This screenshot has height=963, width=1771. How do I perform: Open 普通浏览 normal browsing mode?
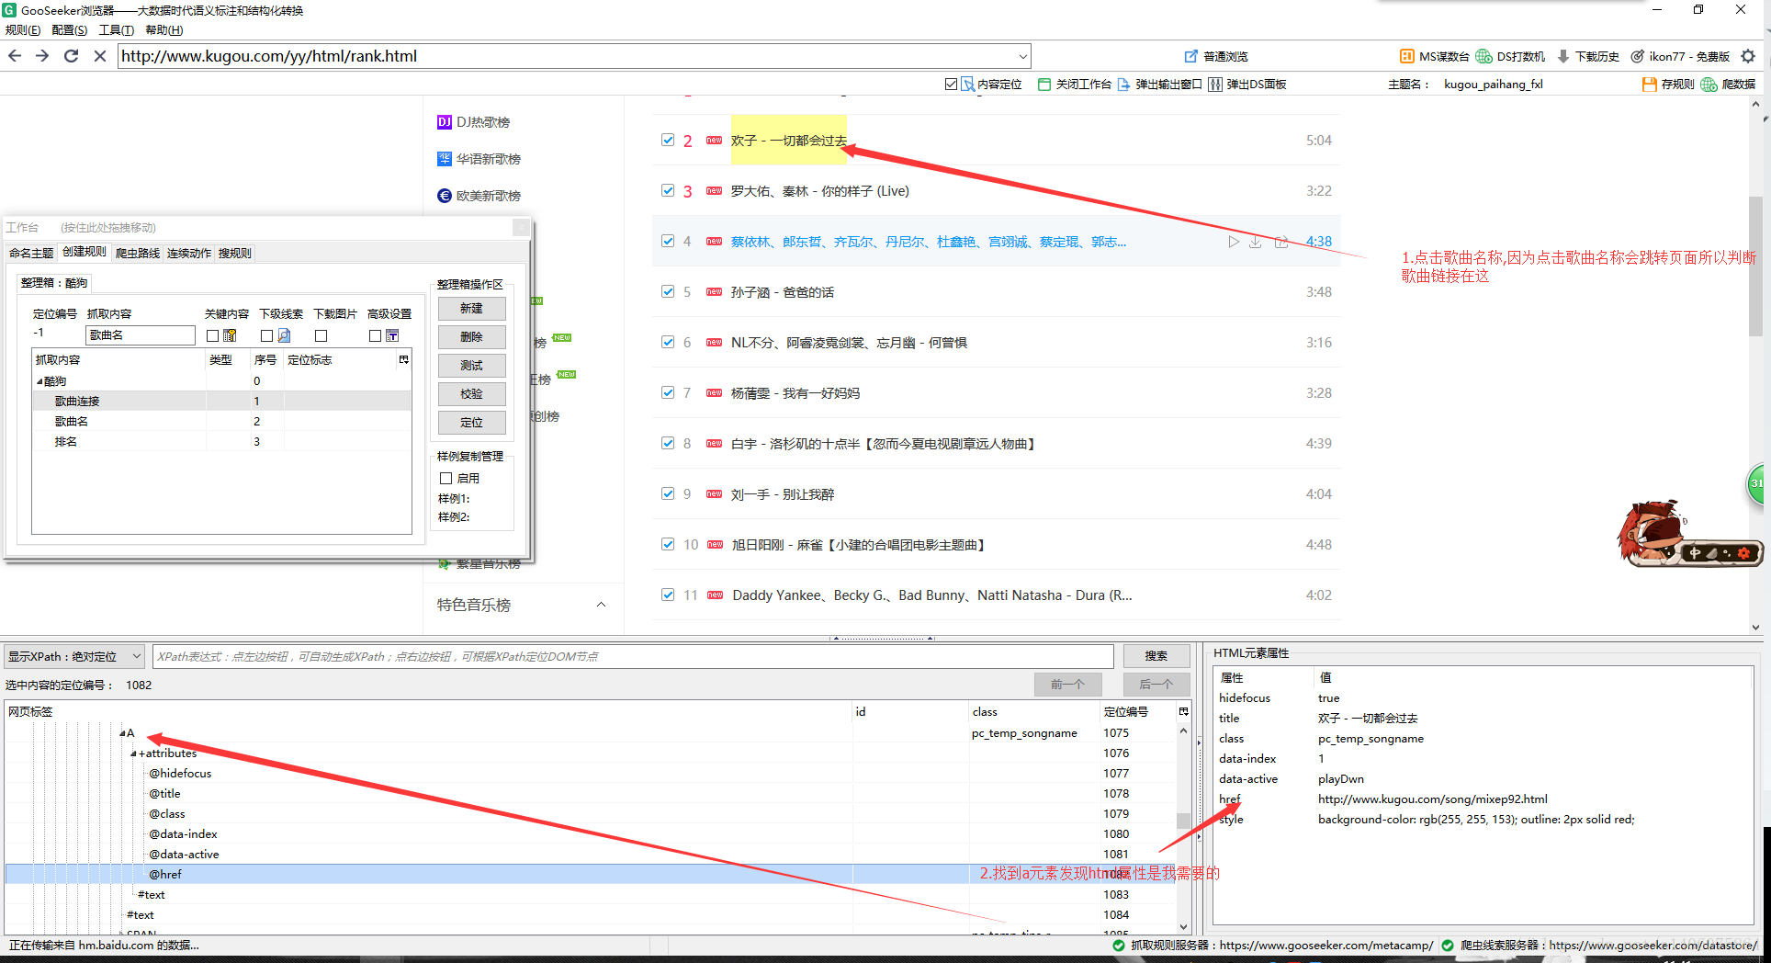click(x=1216, y=56)
